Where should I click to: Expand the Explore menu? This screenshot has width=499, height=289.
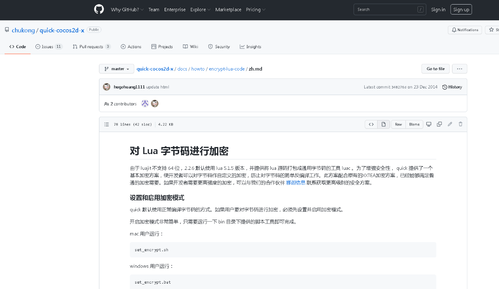(x=200, y=10)
